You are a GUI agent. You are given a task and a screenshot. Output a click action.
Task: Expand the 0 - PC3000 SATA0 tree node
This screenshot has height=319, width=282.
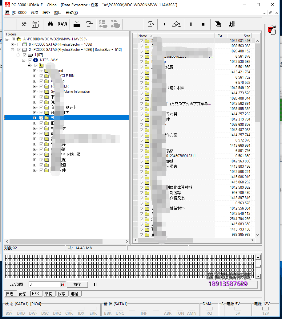(x=12, y=44)
